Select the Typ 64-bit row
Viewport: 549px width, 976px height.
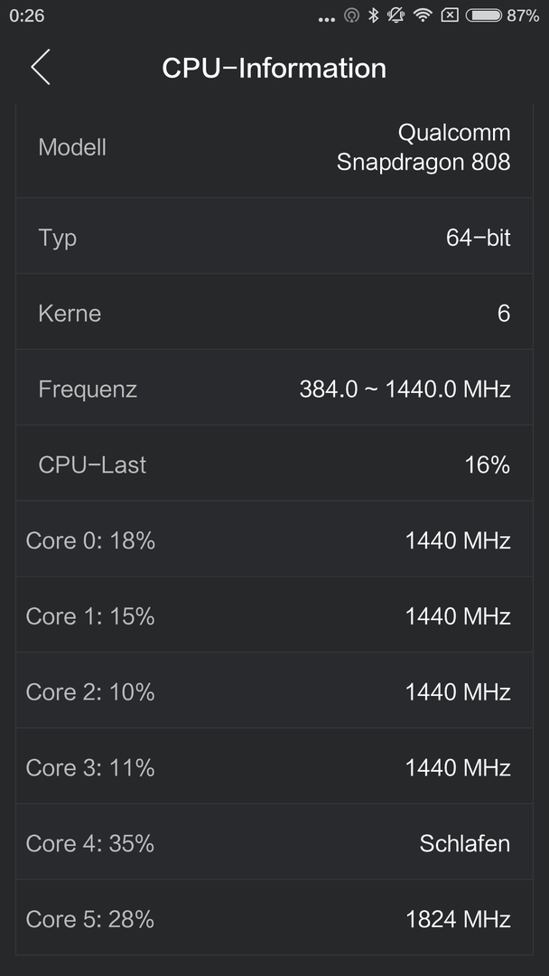(274, 237)
